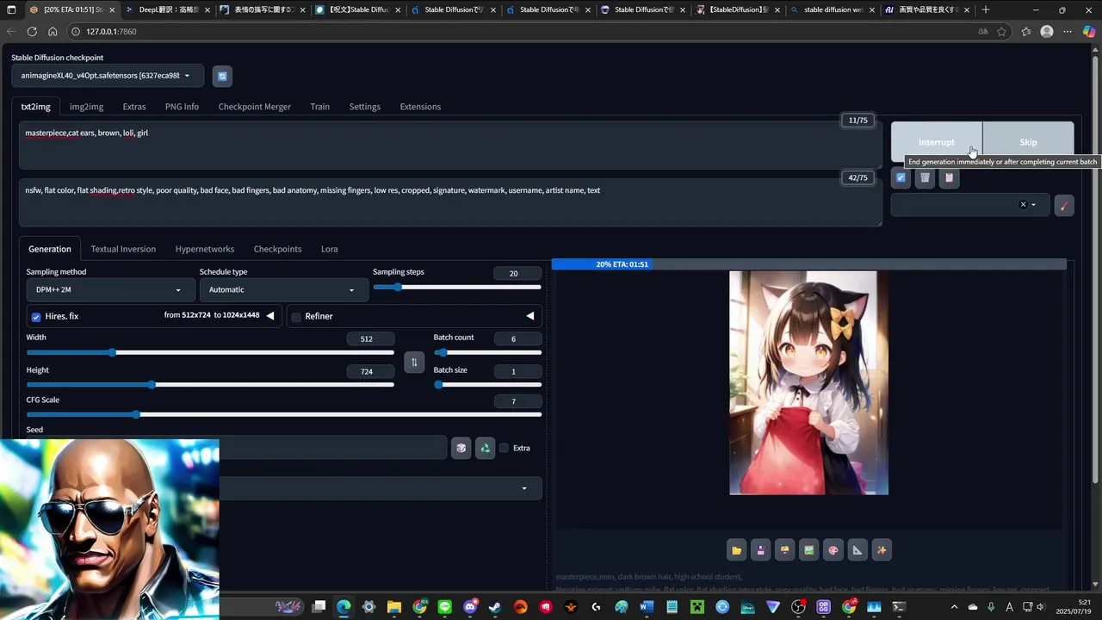Show hidden system tray icons chevron

(954, 607)
